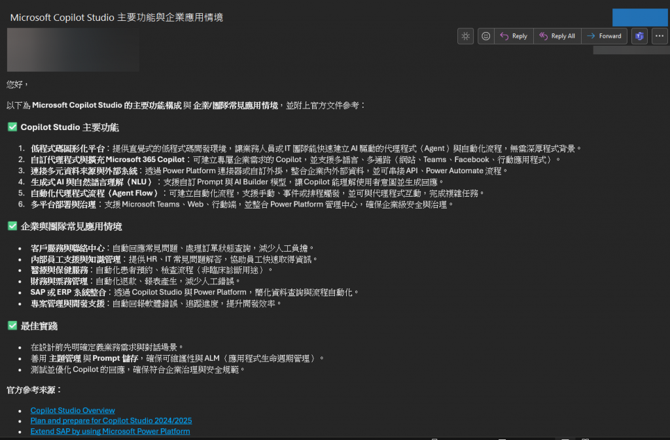Click the green check emoji beside 企業與團隊常見應用情境
The image size is (670, 440).
tap(12, 226)
